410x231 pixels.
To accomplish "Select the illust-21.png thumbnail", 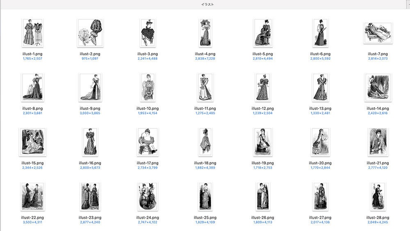I will coord(378,142).
